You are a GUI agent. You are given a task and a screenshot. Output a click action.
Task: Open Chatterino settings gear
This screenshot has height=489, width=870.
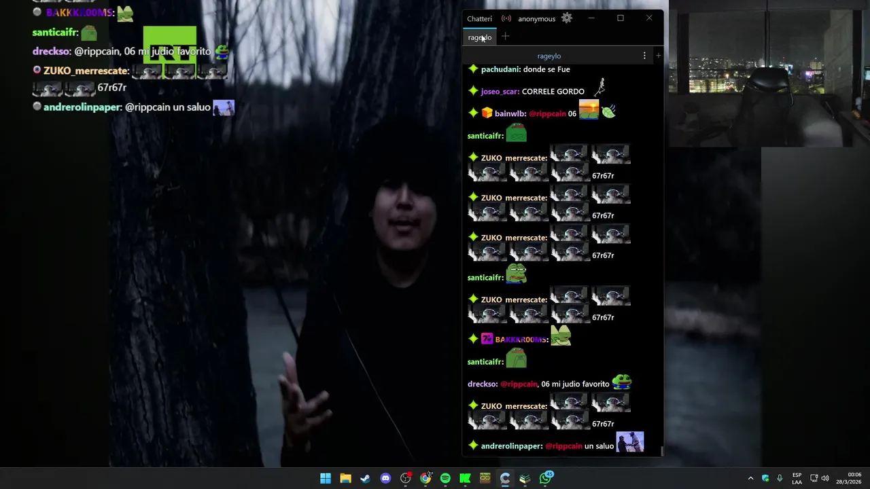[567, 18]
